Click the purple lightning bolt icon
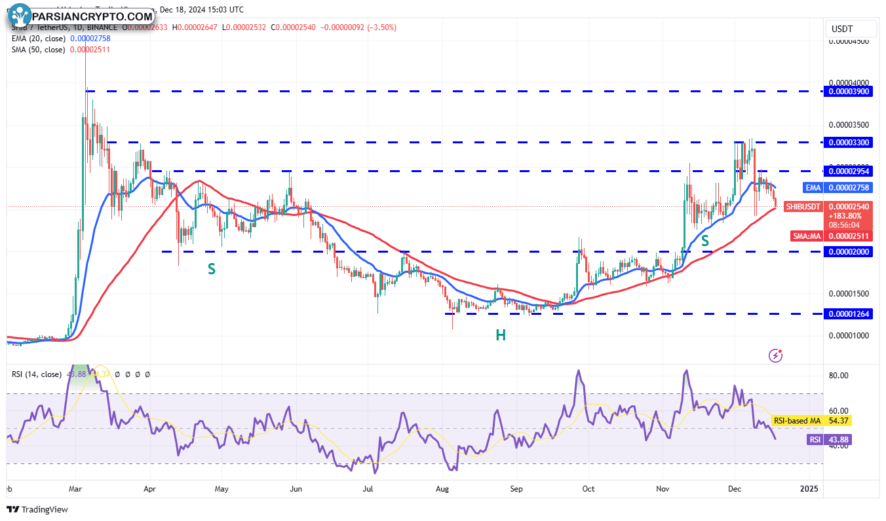The height and width of the screenshot is (521, 886). coord(776,355)
